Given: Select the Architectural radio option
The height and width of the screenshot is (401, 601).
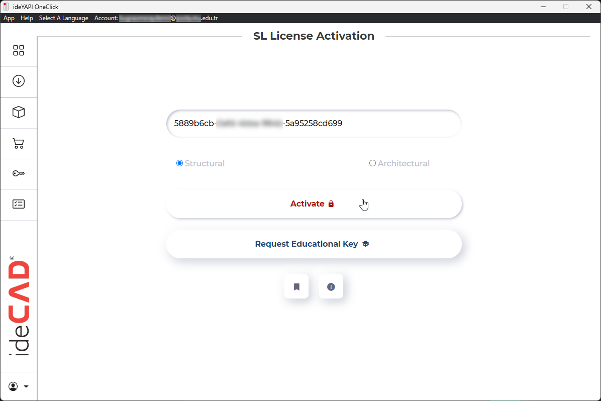Looking at the screenshot, I should coord(372,163).
